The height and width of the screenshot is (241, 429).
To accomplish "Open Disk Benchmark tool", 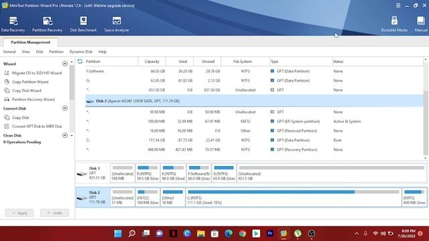I will (83, 24).
